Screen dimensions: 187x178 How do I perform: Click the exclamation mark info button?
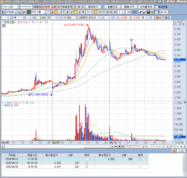click(x=48, y=12)
